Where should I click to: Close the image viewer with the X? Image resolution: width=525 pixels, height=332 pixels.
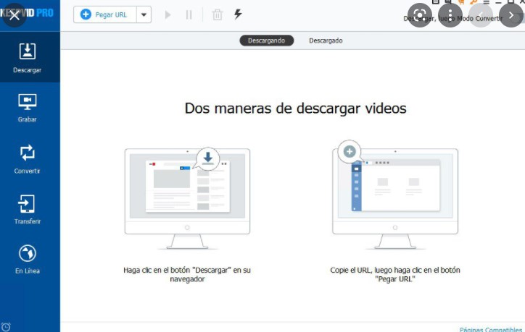point(15,15)
